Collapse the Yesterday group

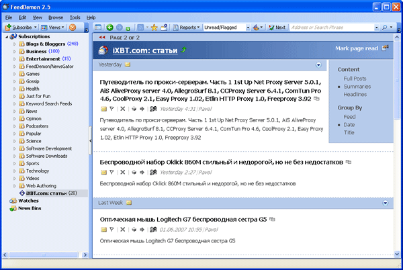tap(318, 64)
